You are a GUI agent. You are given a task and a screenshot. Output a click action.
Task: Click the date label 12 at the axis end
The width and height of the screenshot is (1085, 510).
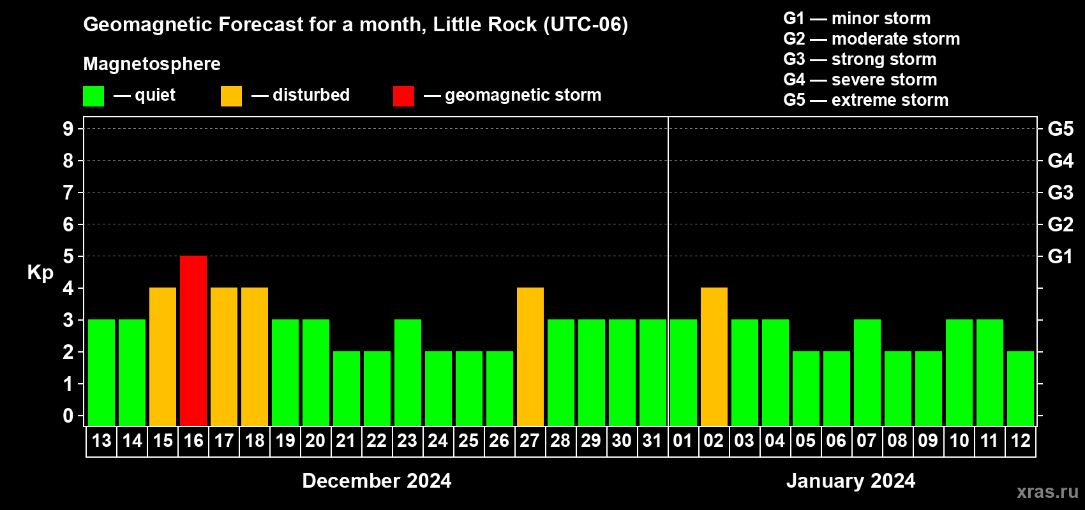[x=1021, y=441]
